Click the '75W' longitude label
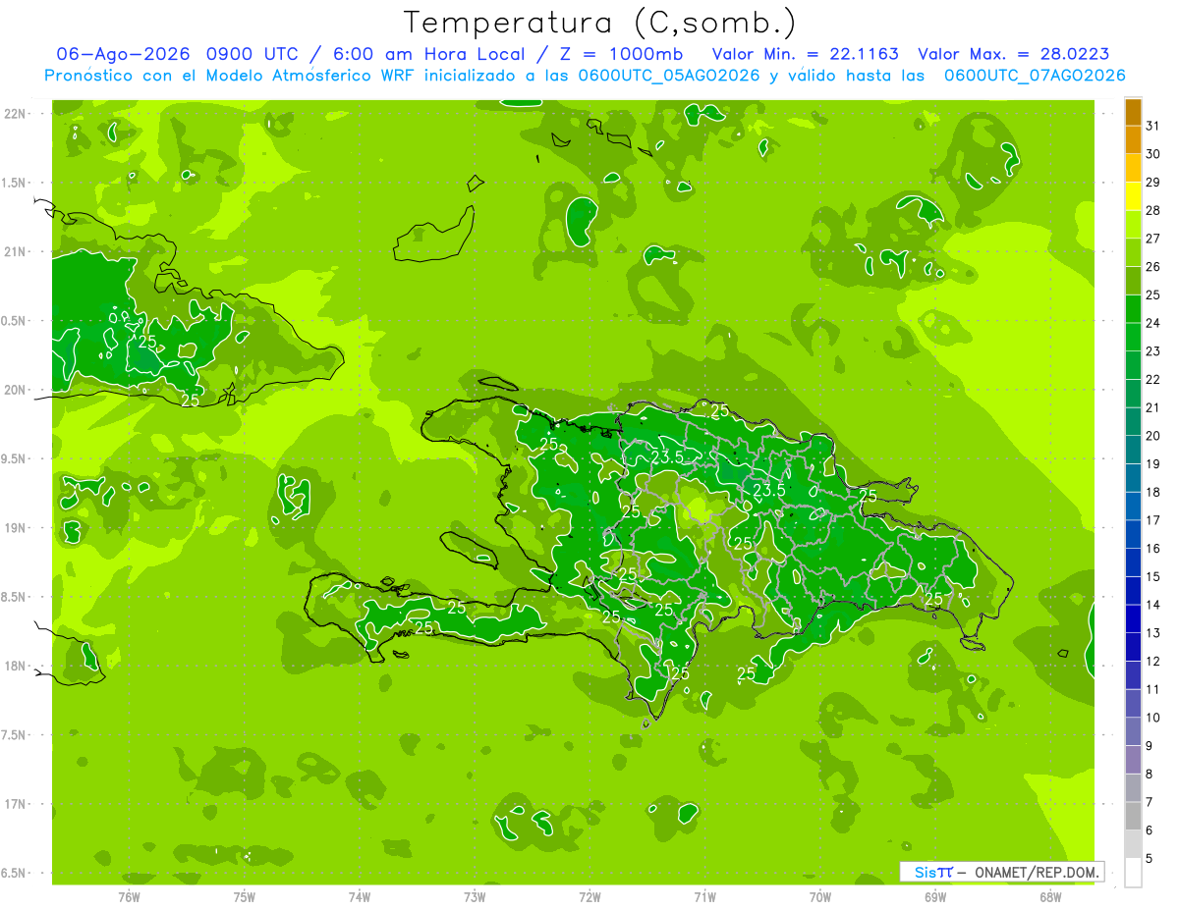1179x910 pixels. tap(245, 897)
